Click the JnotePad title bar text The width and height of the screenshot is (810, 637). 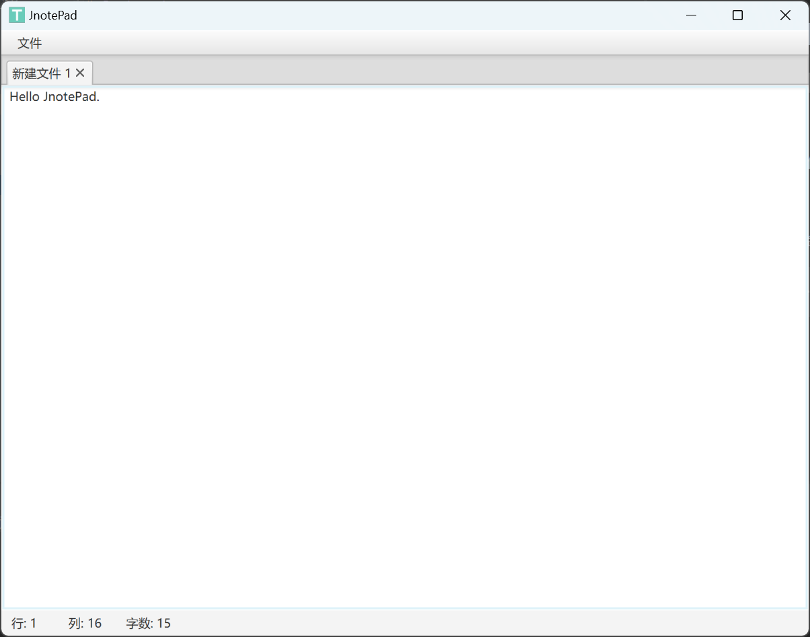(x=52, y=14)
